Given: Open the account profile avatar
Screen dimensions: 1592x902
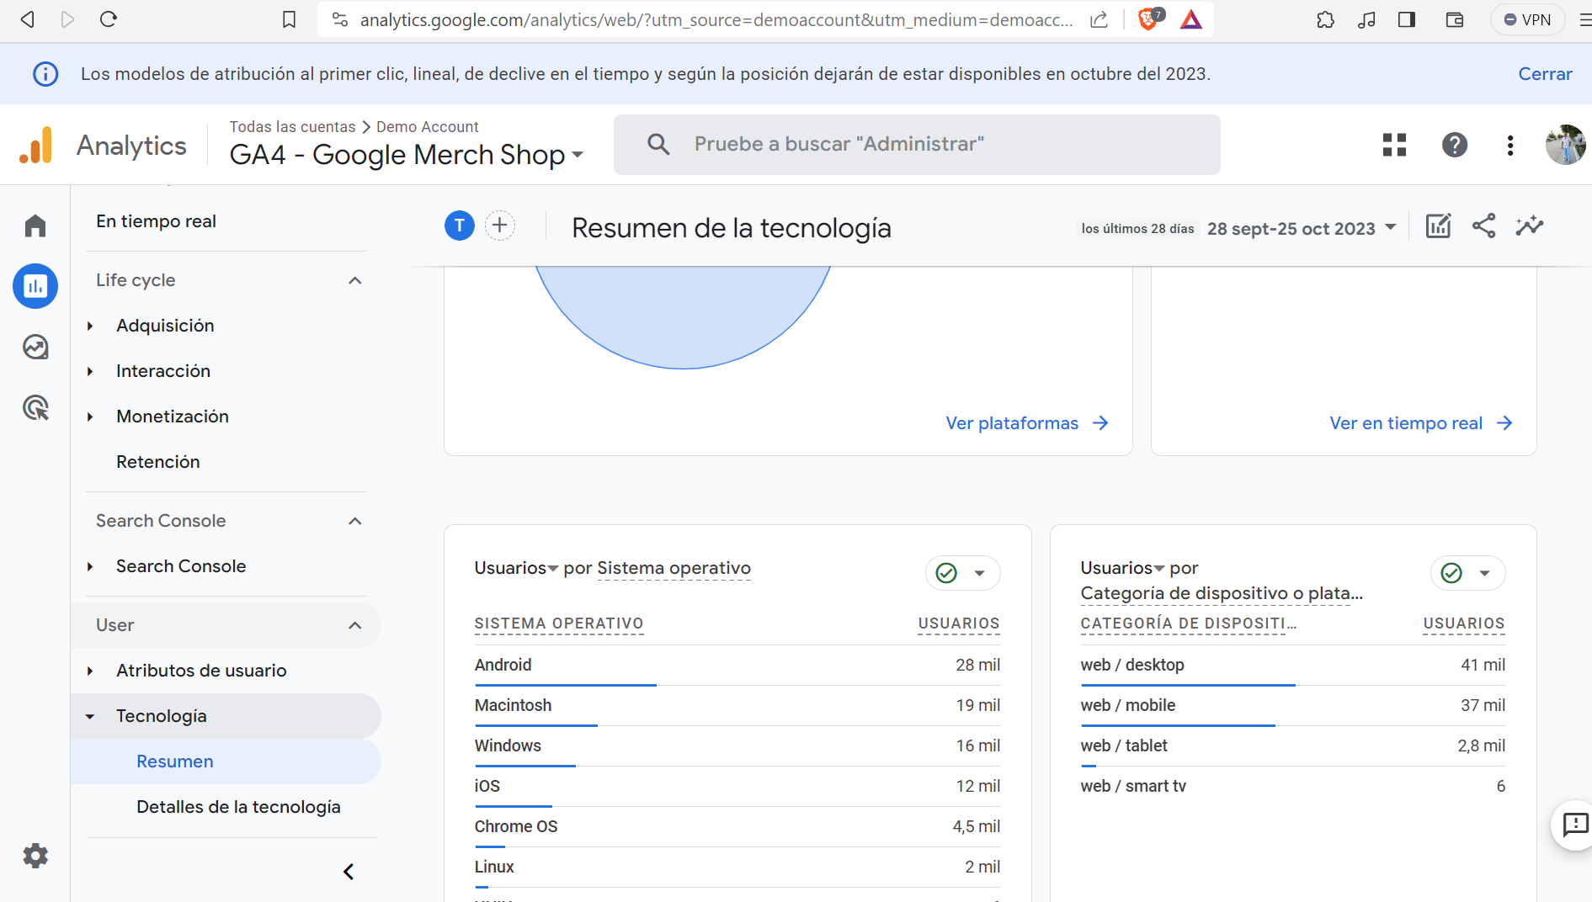Looking at the screenshot, I should 1566,145.
